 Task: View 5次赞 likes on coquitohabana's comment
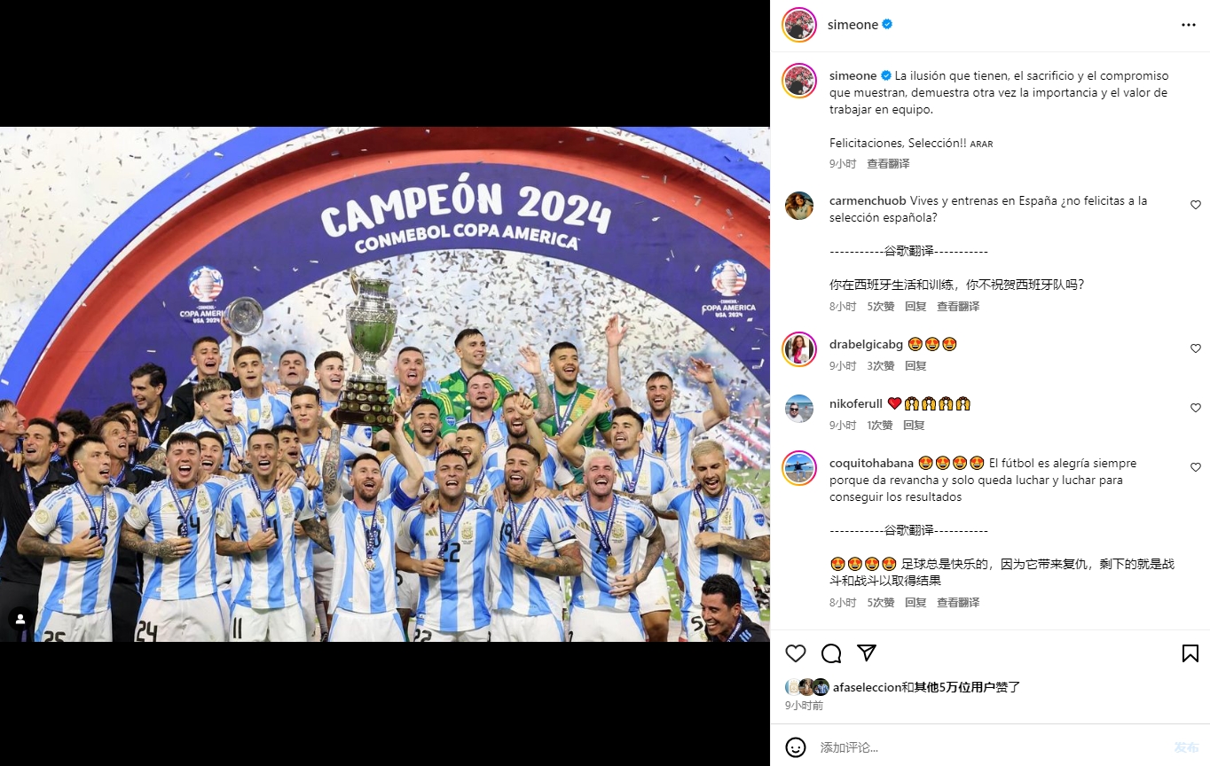pyautogui.click(x=881, y=602)
